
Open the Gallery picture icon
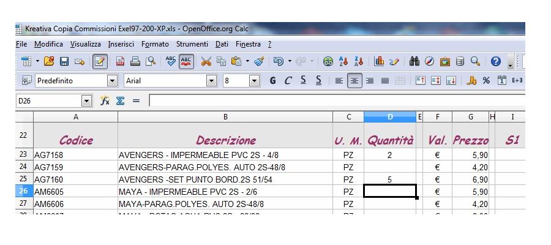point(445,61)
